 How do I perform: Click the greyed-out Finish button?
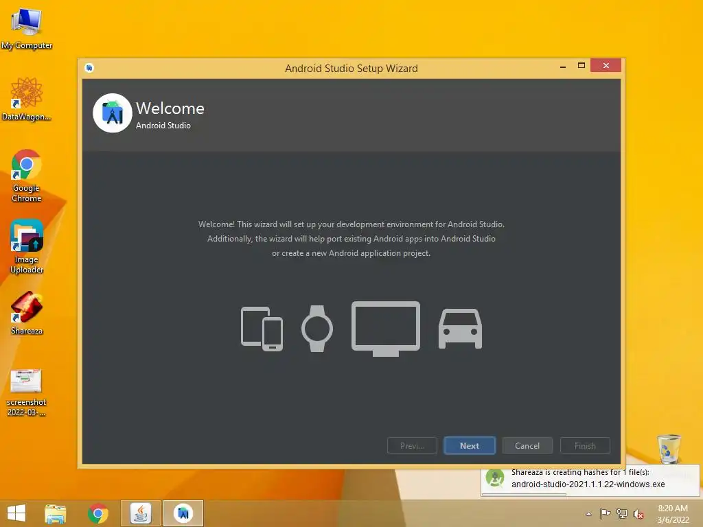(585, 445)
